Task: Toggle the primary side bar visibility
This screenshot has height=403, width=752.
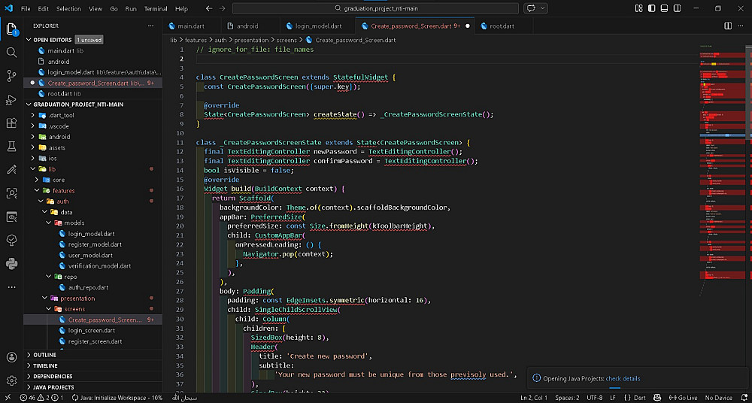Action: 652,8
